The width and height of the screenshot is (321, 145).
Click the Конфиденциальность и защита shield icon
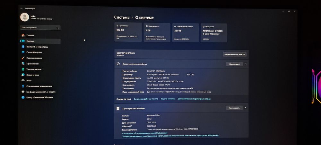(x=23, y=92)
